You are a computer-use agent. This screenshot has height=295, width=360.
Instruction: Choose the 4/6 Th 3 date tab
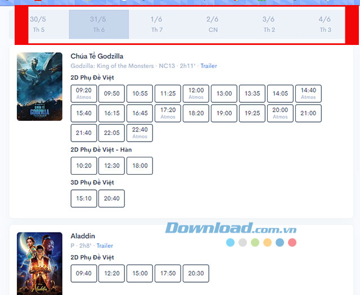(325, 24)
